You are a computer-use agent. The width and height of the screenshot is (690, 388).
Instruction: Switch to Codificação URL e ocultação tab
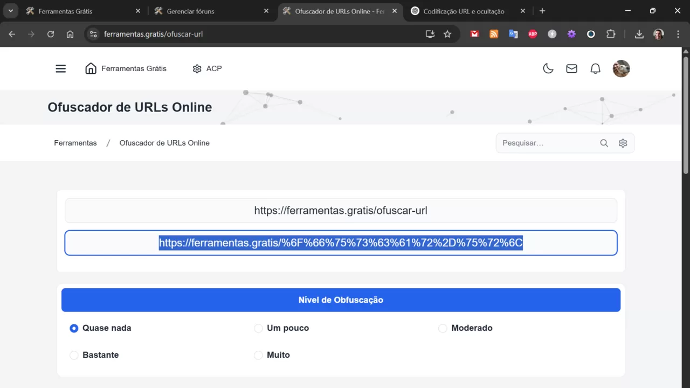pos(468,11)
